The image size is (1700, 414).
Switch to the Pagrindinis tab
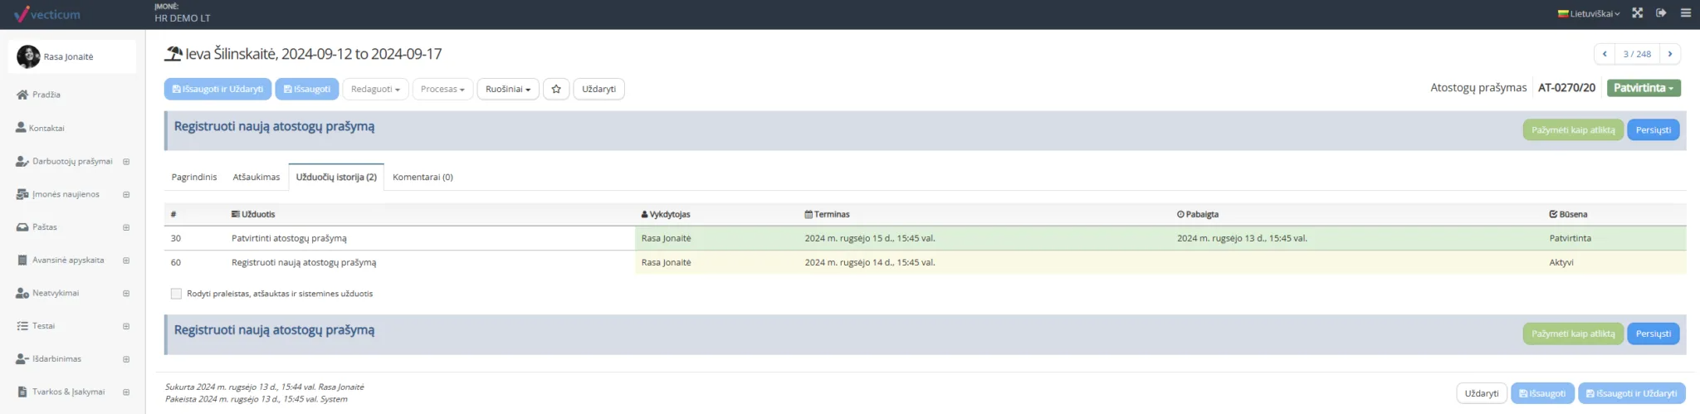pos(194,178)
